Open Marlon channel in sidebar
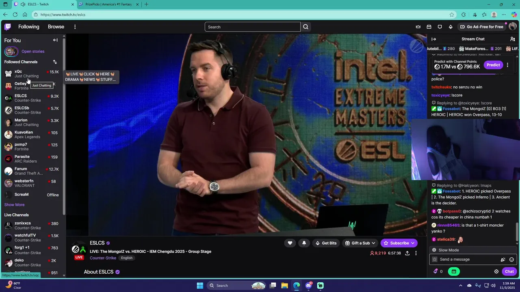This screenshot has height=292, width=520. tap(32, 122)
